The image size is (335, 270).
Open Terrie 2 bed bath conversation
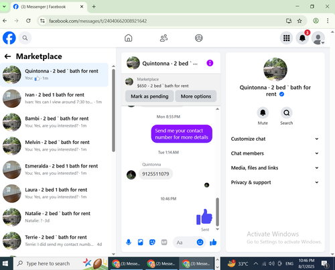[x=54, y=241]
